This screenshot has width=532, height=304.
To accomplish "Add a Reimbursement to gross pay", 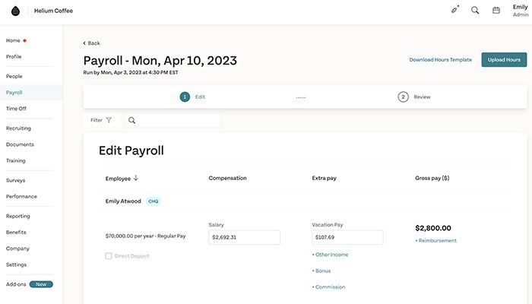I will click(435, 240).
